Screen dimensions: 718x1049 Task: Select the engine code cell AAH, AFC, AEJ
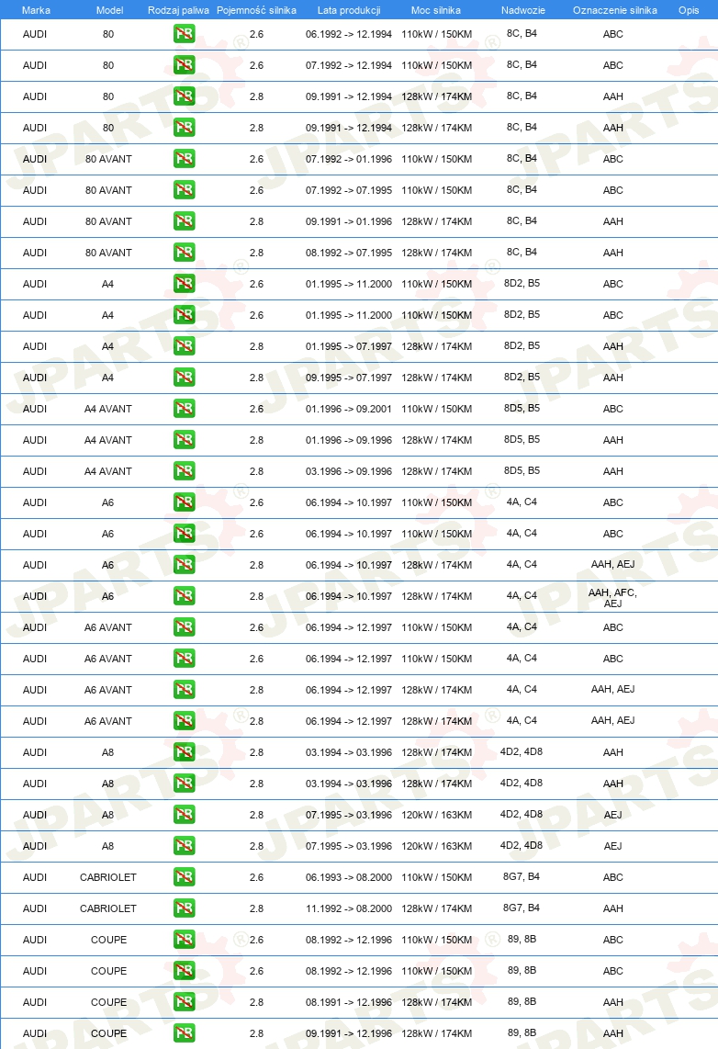click(x=613, y=597)
